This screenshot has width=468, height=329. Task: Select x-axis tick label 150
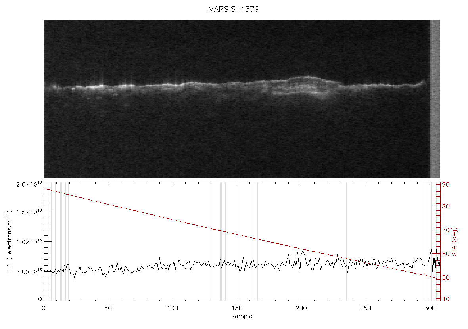tap(237, 308)
